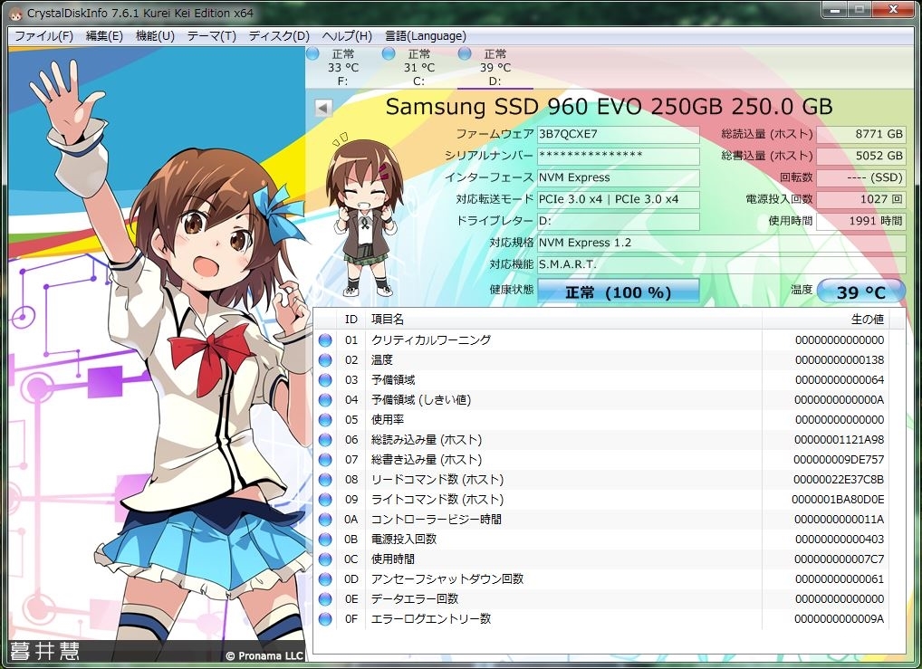The image size is (922, 669).
Task: Click status icon for 01 クリティカルワーニング
Action: tap(325, 340)
